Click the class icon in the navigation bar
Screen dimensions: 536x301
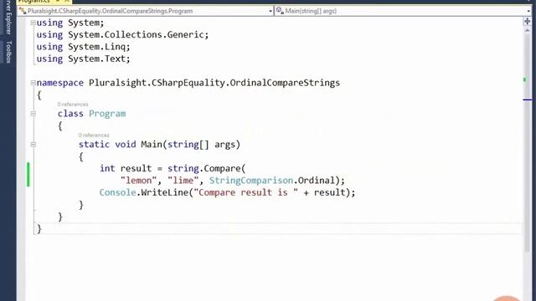[23, 11]
